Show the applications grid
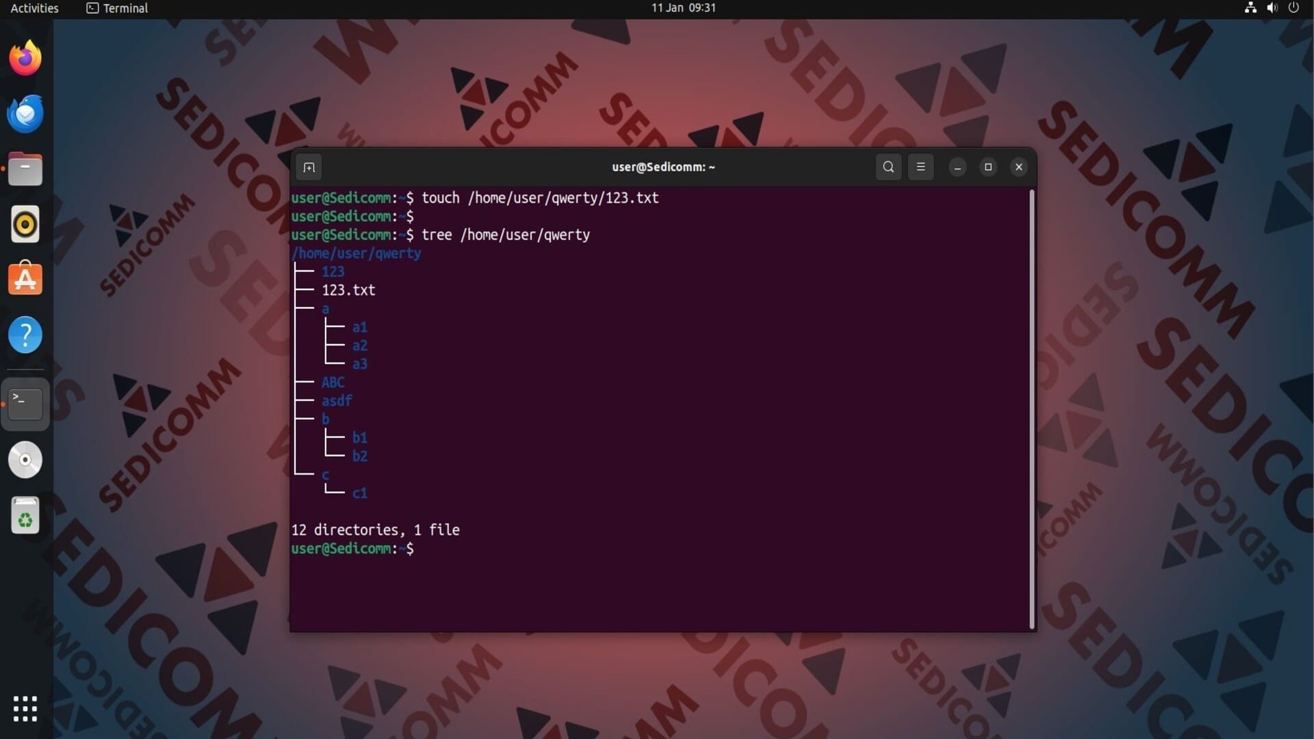The height and width of the screenshot is (739, 1314). click(25, 709)
